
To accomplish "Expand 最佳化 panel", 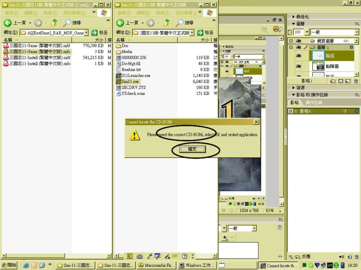I will click(x=293, y=17).
